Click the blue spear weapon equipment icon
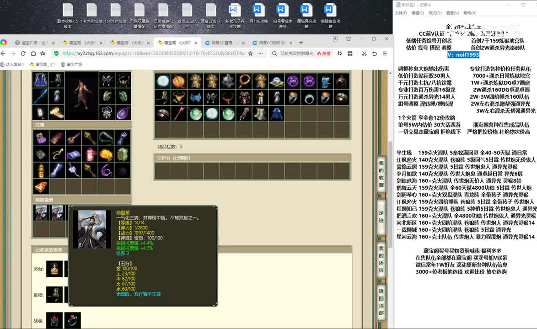 [40, 96]
